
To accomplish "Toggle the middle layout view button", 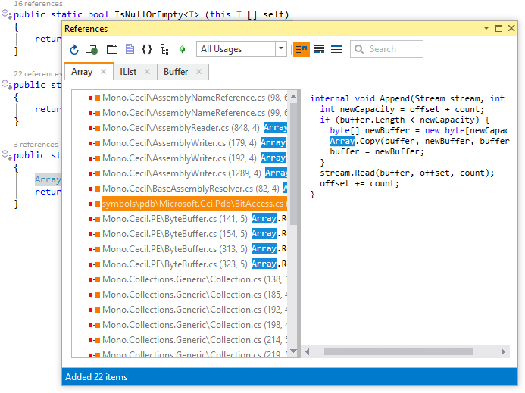I will click(319, 49).
